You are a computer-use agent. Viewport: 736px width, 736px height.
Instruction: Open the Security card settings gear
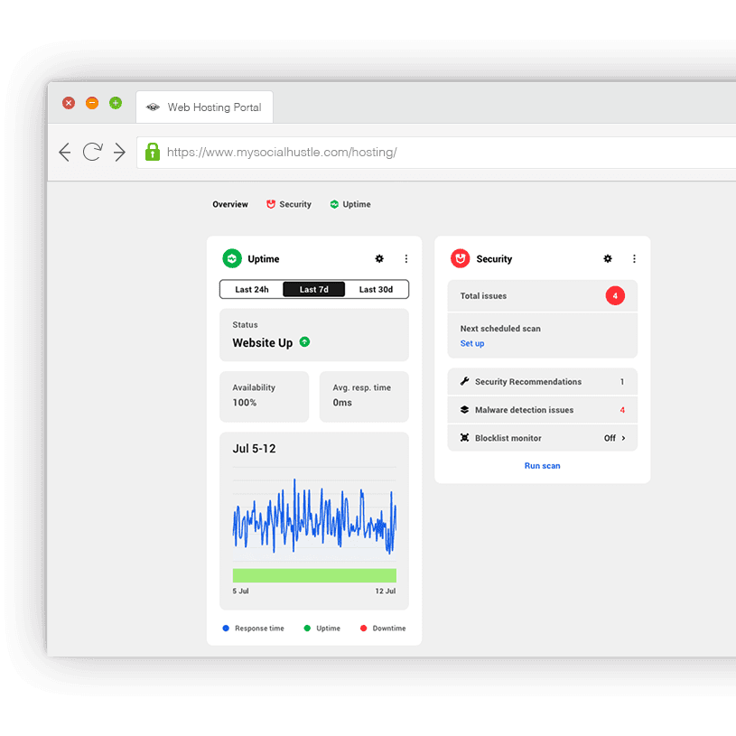[608, 258]
